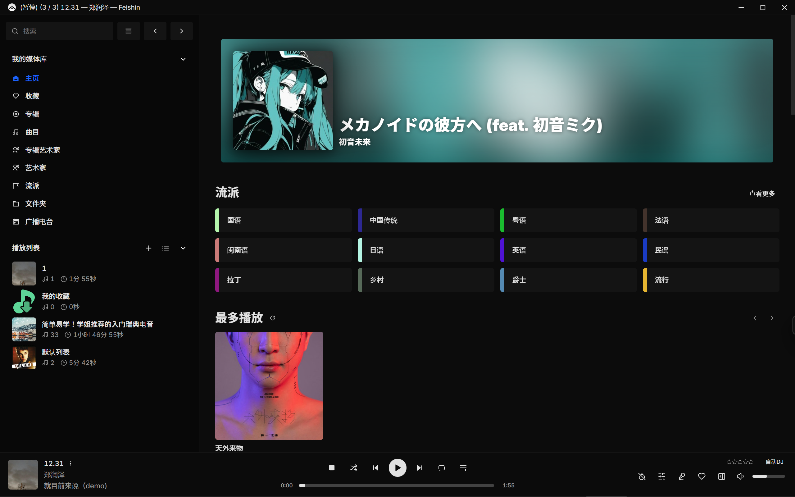Open 曲目 in the sidebar
Image resolution: width=795 pixels, height=497 pixels.
99,132
